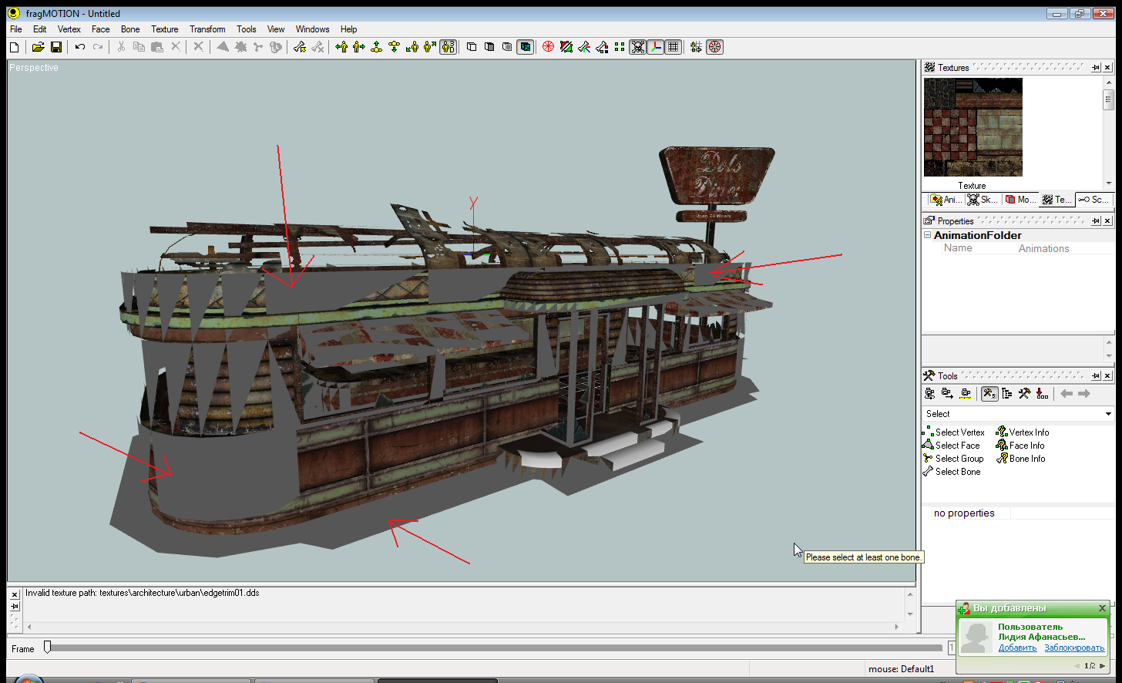Click the Frame timeline slider handle

point(47,648)
